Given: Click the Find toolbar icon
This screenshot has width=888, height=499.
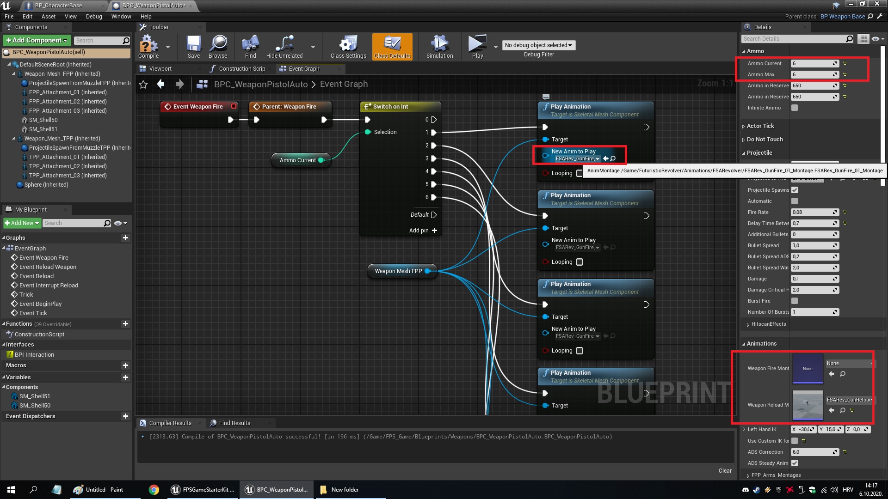Looking at the screenshot, I should (x=250, y=46).
